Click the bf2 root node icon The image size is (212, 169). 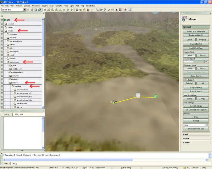(5, 20)
